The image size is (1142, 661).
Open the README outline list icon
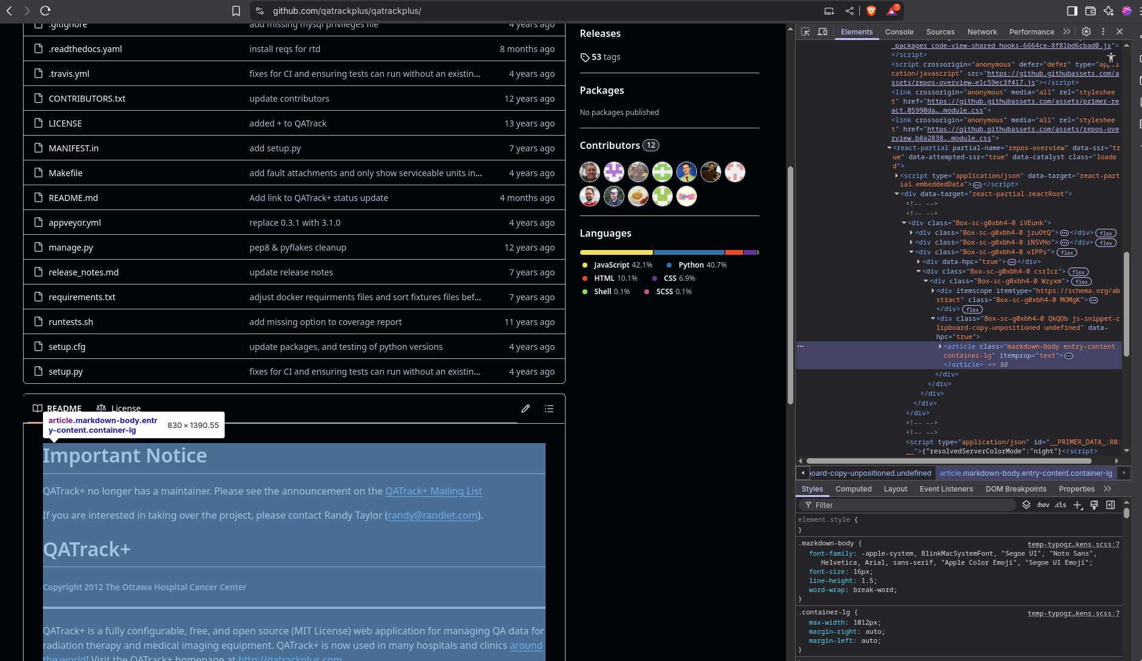(x=549, y=409)
